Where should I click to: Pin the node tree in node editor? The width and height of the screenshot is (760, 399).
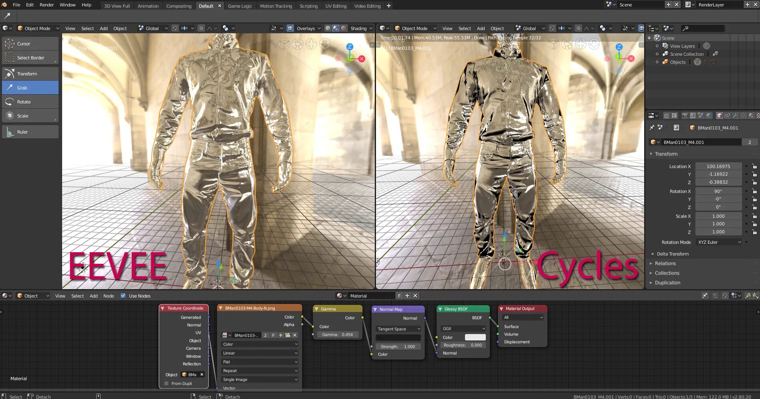(x=705, y=296)
